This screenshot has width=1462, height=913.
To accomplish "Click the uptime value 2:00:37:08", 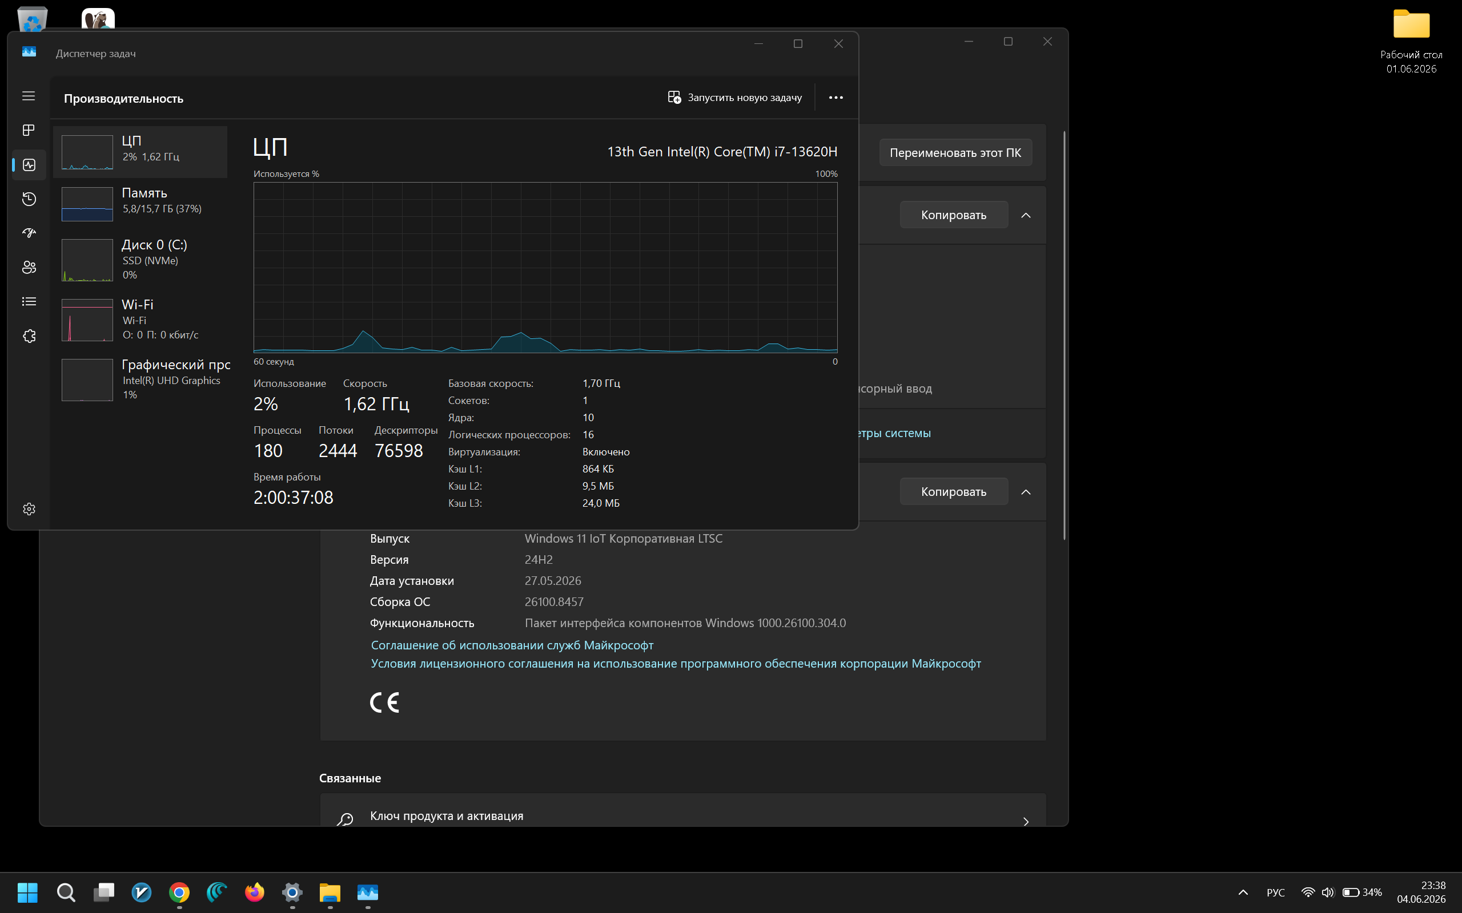I will pyautogui.click(x=293, y=497).
